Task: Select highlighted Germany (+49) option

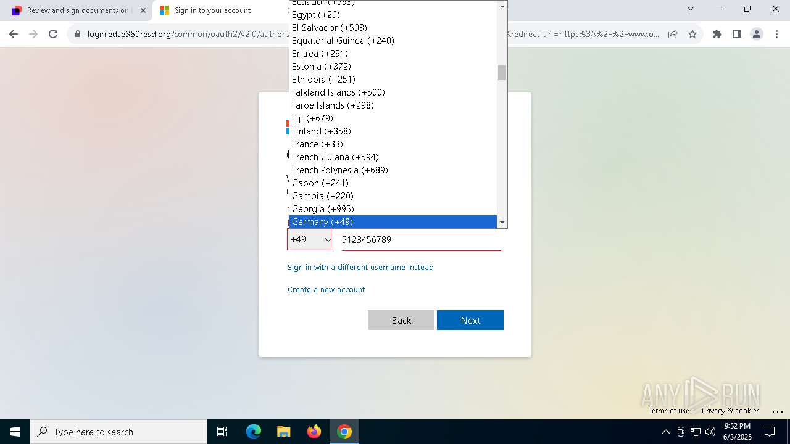Action: coord(393,222)
